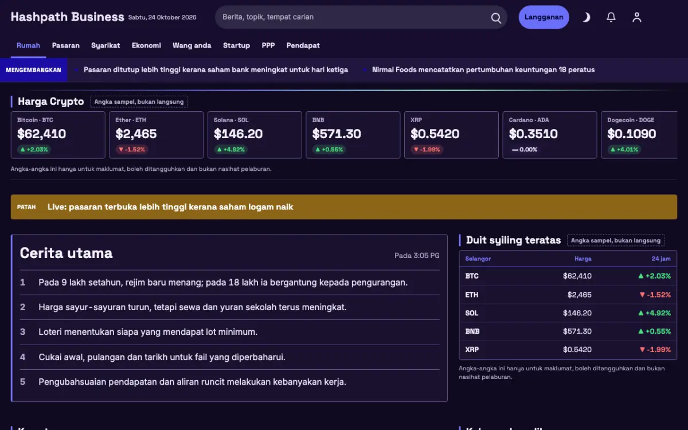This screenshot has height=430, width=688.
Task: Click the search magnifier icon
Action: [496, 18]
